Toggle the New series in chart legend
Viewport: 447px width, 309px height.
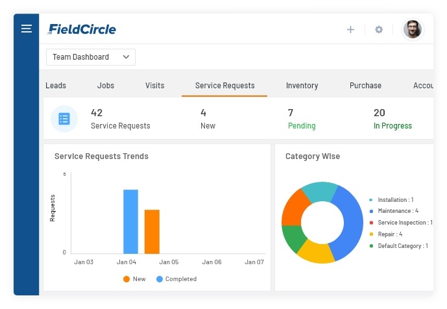[x=134, y=279]
